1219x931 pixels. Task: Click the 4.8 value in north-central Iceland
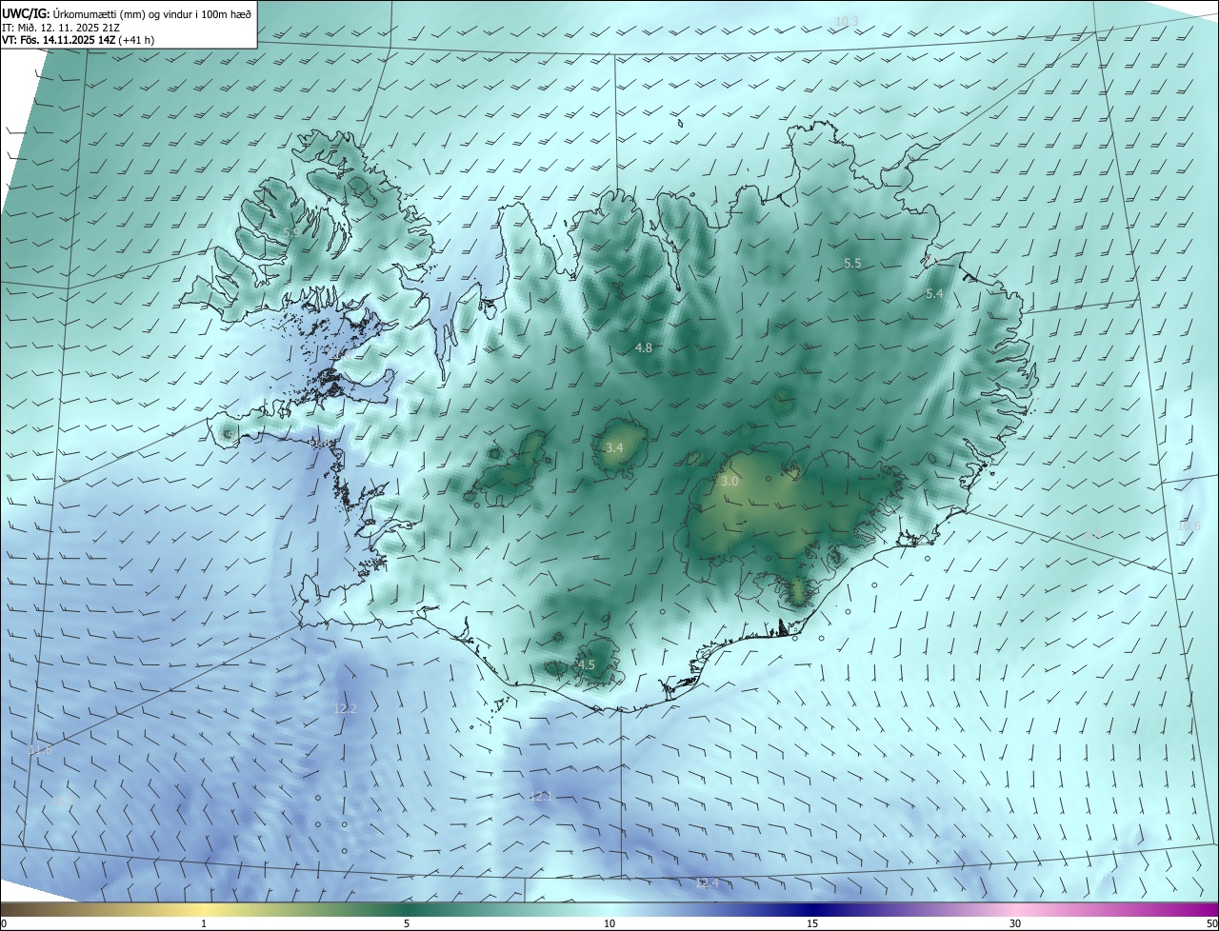644,347
